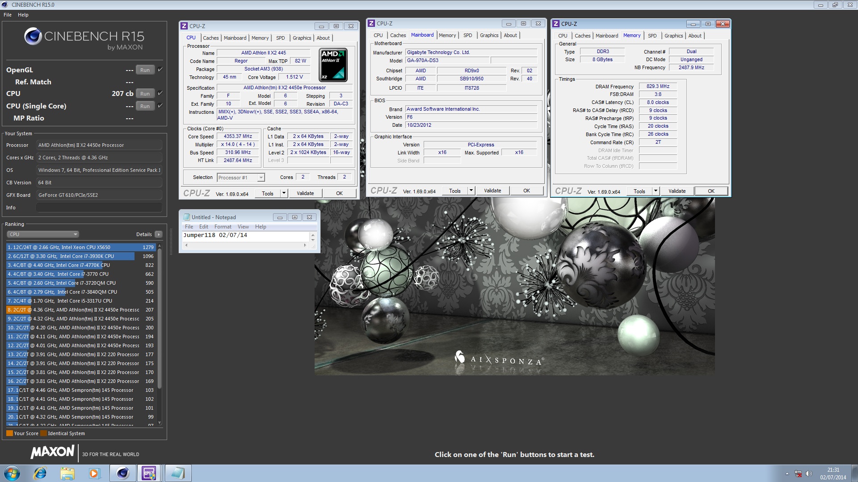Select ranking row 8 your score 207
858x482 pixels.
81,309
